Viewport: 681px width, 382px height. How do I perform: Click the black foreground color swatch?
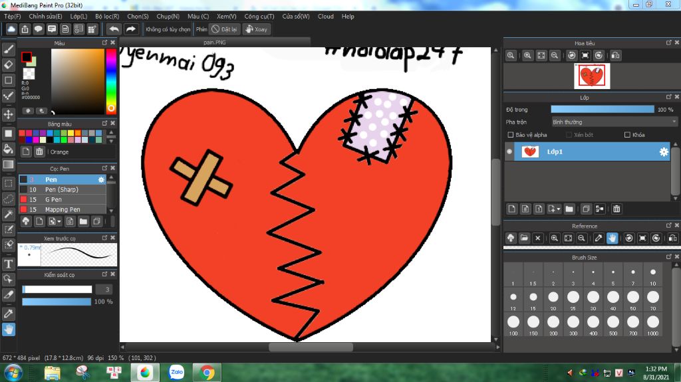coord(26,57)
